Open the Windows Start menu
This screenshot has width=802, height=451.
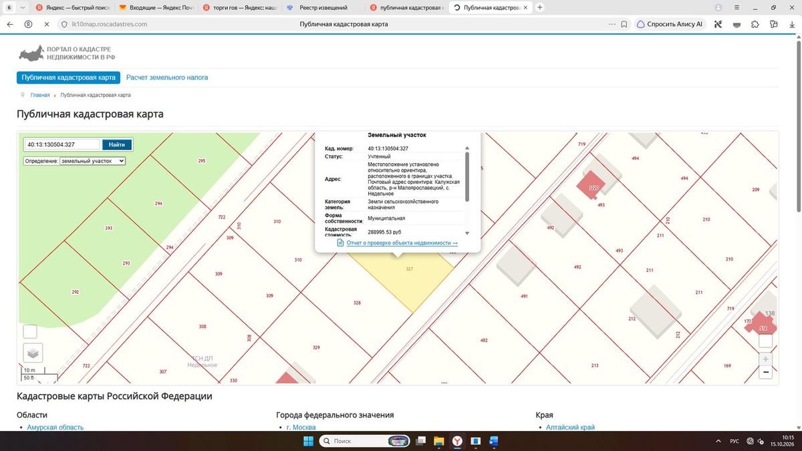click(x=308, y=441)
